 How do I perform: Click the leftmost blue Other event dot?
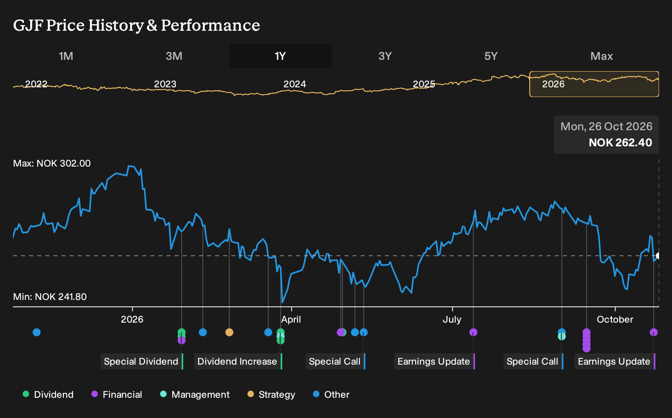pos(37,332)
